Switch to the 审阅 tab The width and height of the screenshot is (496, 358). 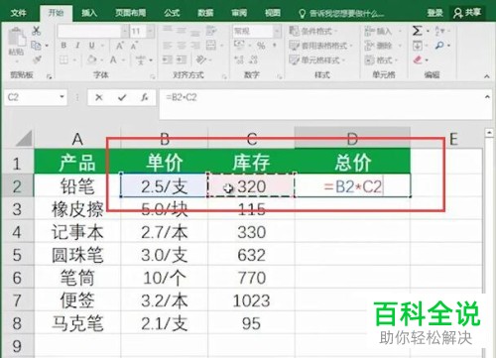(239, 13)
